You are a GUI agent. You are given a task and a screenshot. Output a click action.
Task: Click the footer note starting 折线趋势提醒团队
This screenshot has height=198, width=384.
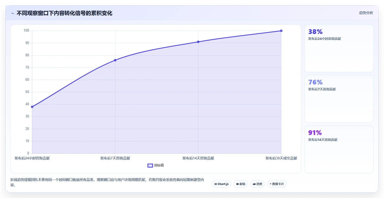pos(107,182)
